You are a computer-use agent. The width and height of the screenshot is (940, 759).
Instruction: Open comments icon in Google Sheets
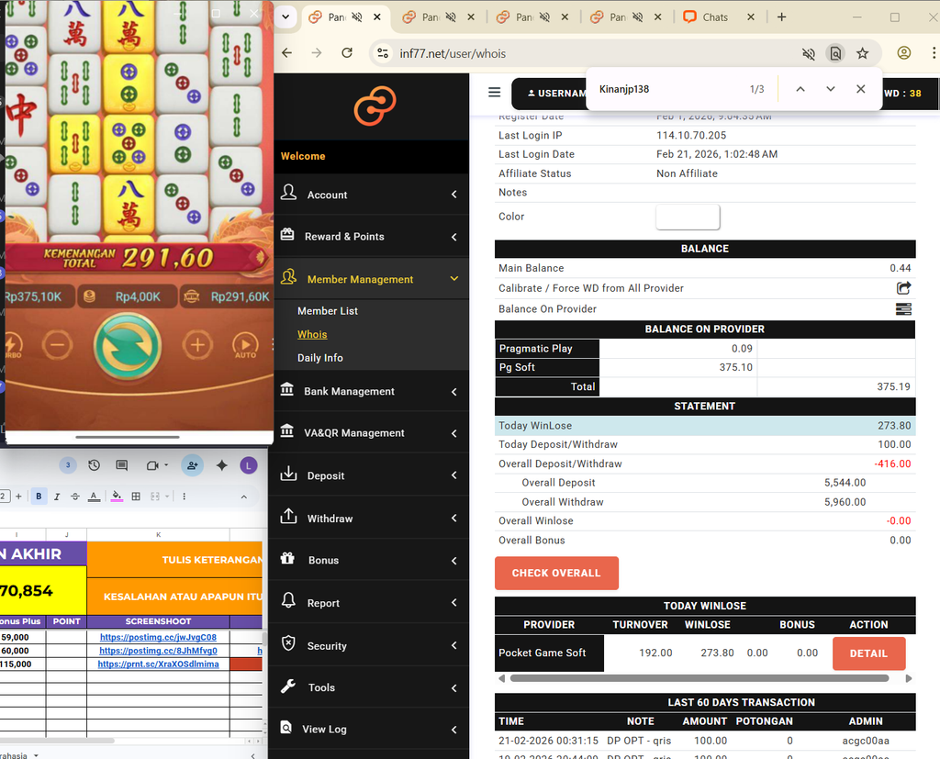click(122, 465)
